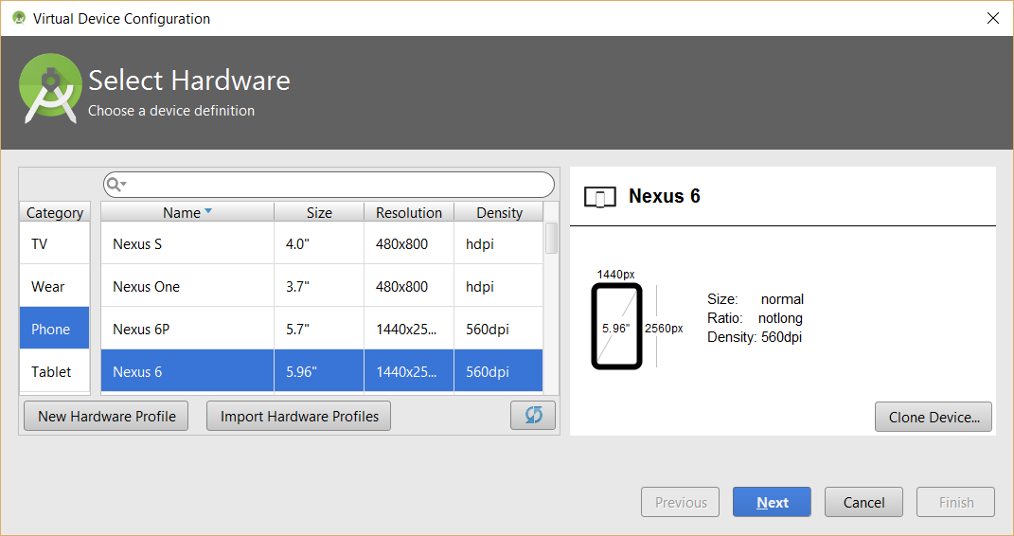Screen dimensions: 1014x536
Task: Click the search magnifier icon in the filter field
Action: [x=115, y=185]
